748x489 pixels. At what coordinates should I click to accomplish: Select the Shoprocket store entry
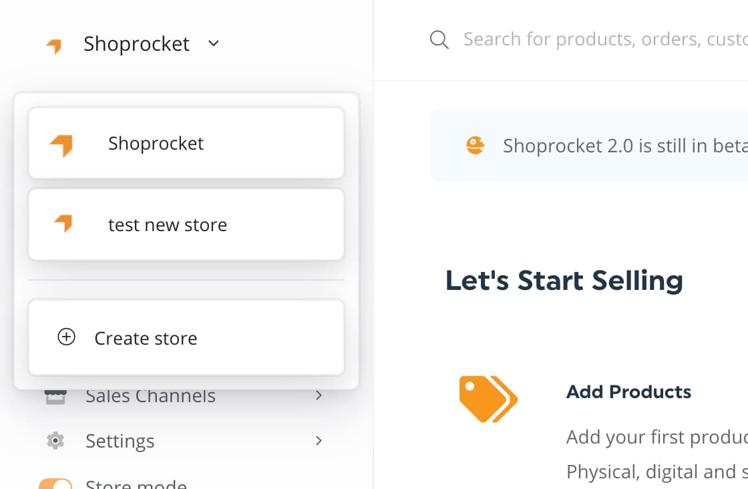[x=186, y=143]
